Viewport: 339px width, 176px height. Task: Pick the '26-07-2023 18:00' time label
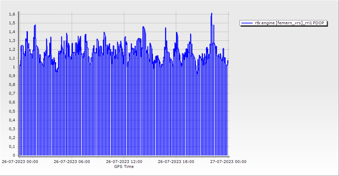click(176, 162)
